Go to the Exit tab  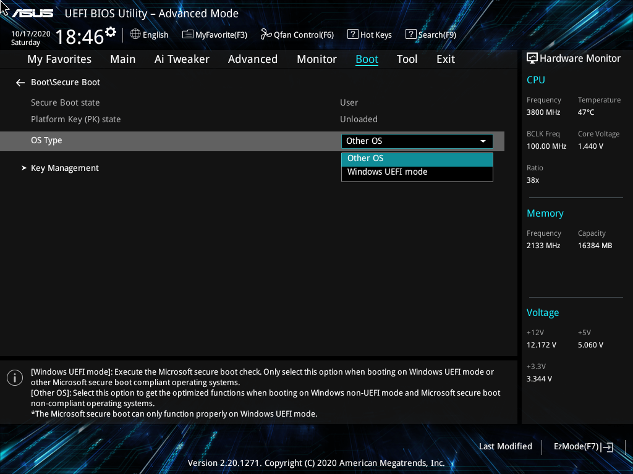pyautogui.click(x=446, y=59)
